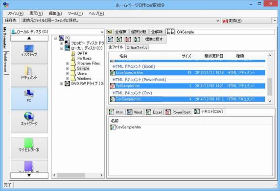Click the file list scrollbar up arrow
This screenshot has height=191, width=280.
[270, 55]
